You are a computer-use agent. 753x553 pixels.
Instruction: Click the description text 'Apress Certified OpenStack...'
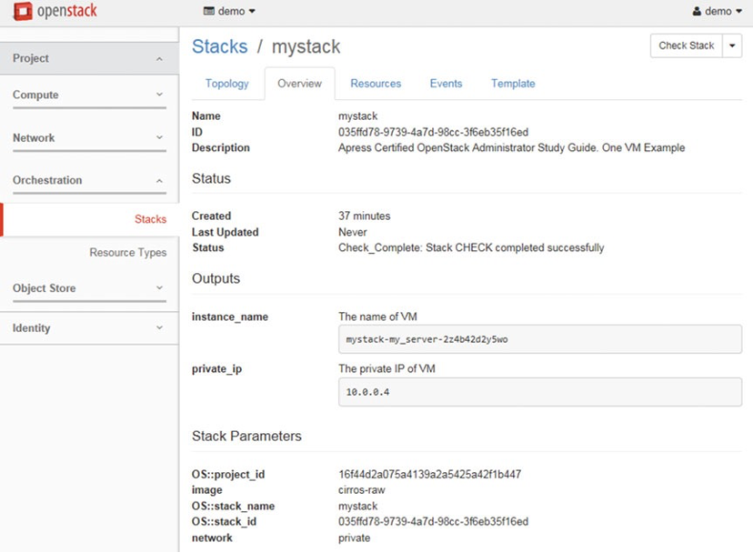(x=511, y=148)
